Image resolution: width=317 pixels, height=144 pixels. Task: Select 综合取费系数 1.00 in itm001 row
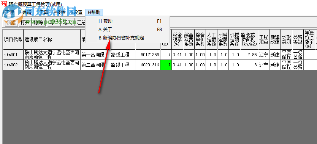click(189, 55)
